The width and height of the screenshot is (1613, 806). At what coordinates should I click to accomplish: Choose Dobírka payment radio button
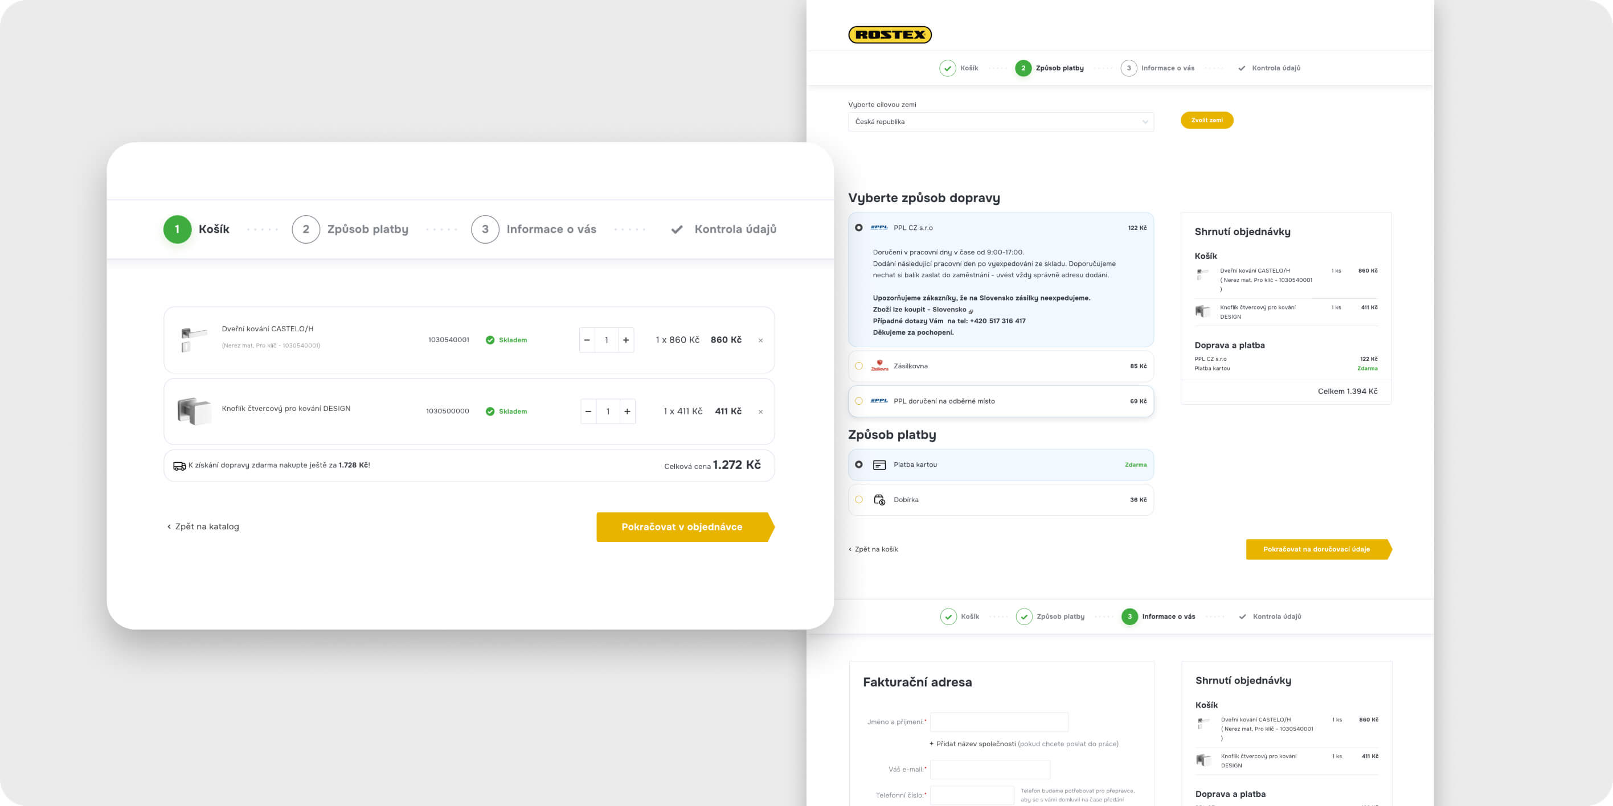coord(858,500)
